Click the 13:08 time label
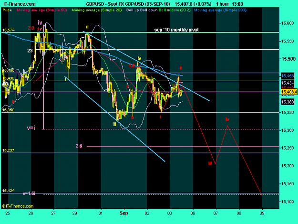This screenshot has height=224, width=298. click(237, 4)
